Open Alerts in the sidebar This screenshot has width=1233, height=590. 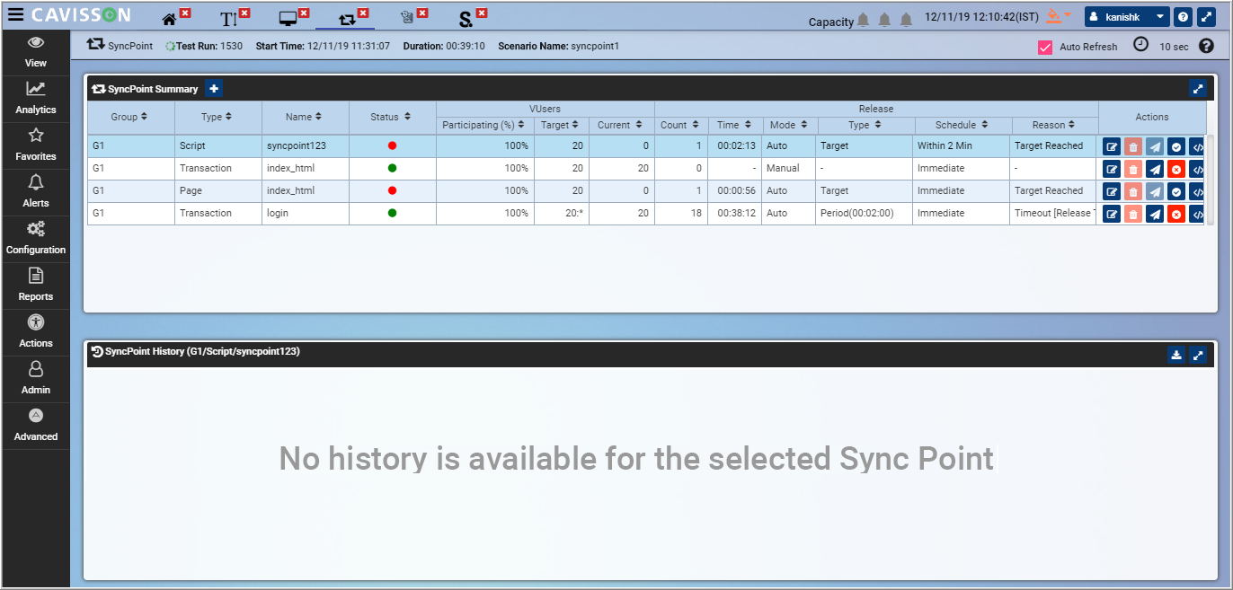(x=36, y=192)
